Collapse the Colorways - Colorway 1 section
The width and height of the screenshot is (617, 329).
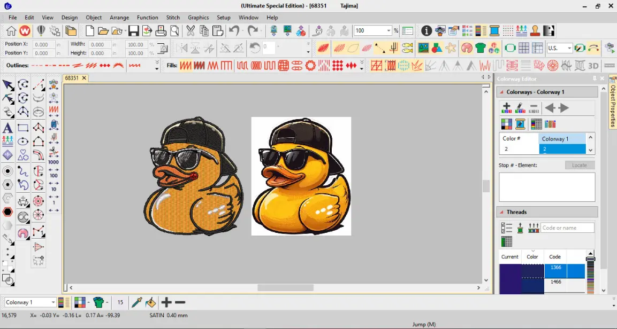(x=502, y=92)
